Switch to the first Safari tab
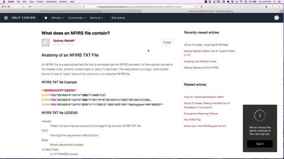Screen dimensions: 284x159 point(71,11)
